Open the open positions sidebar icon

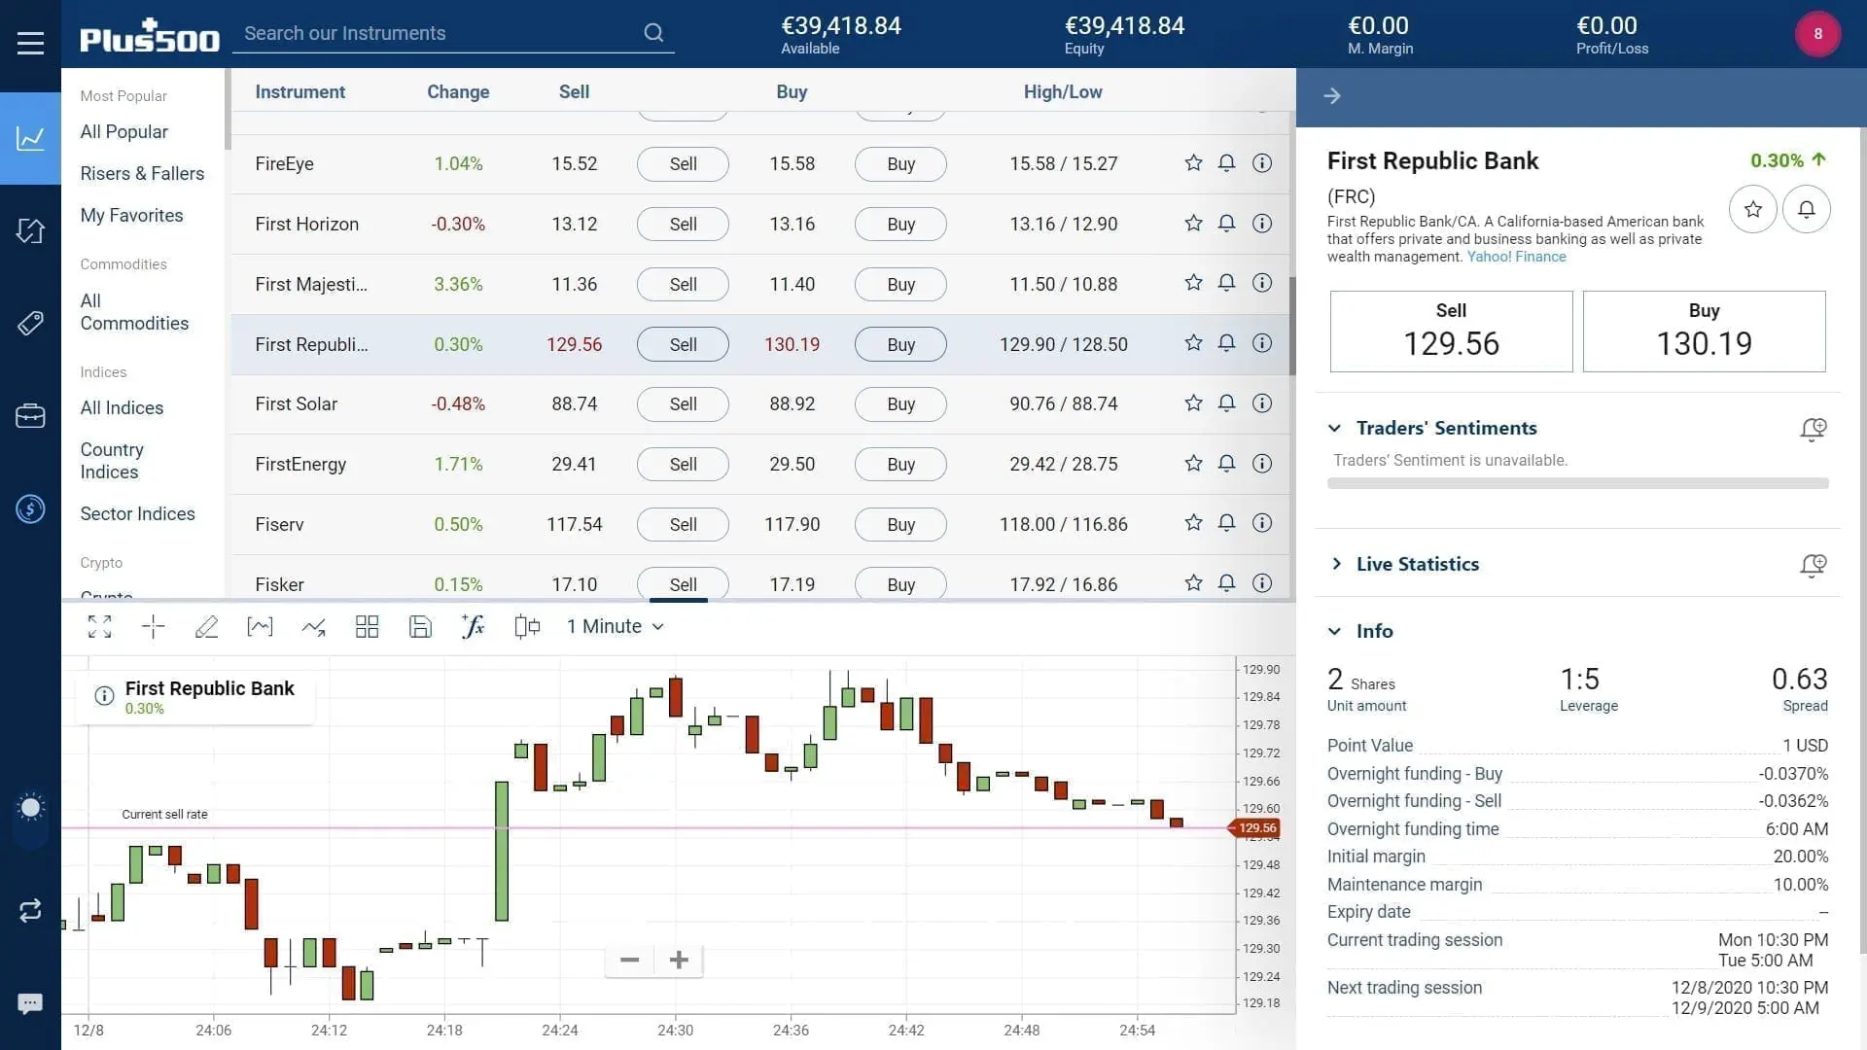[x=30, y=230]
